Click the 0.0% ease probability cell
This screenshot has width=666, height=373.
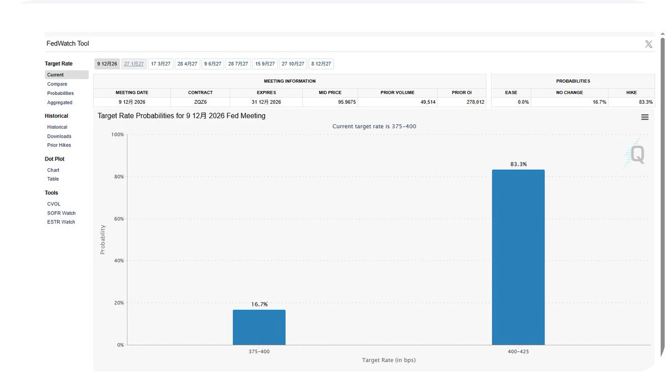[511, 102]
